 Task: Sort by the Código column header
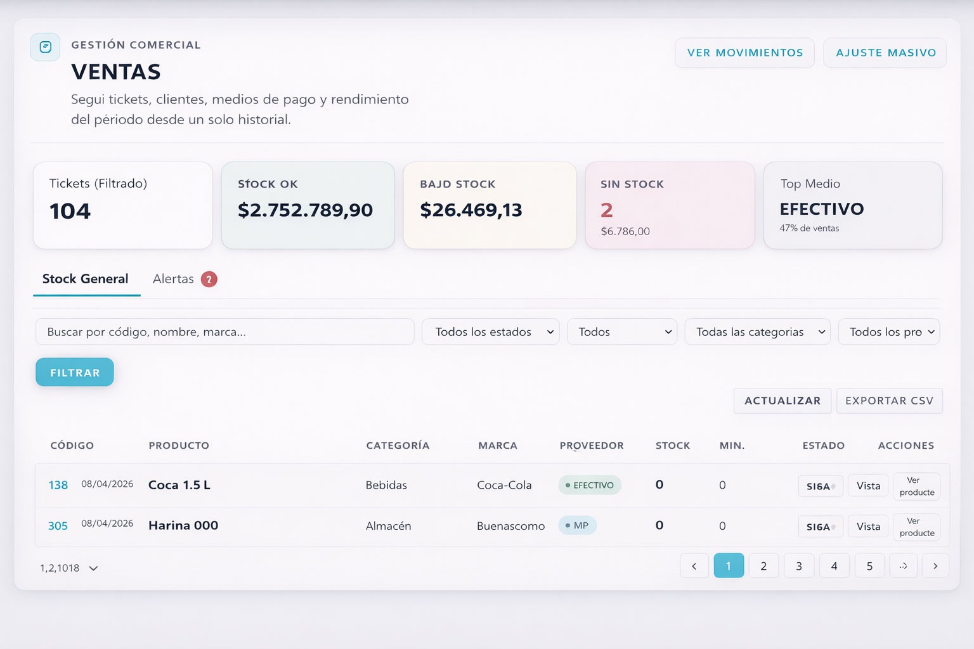[x=72, y=446]
